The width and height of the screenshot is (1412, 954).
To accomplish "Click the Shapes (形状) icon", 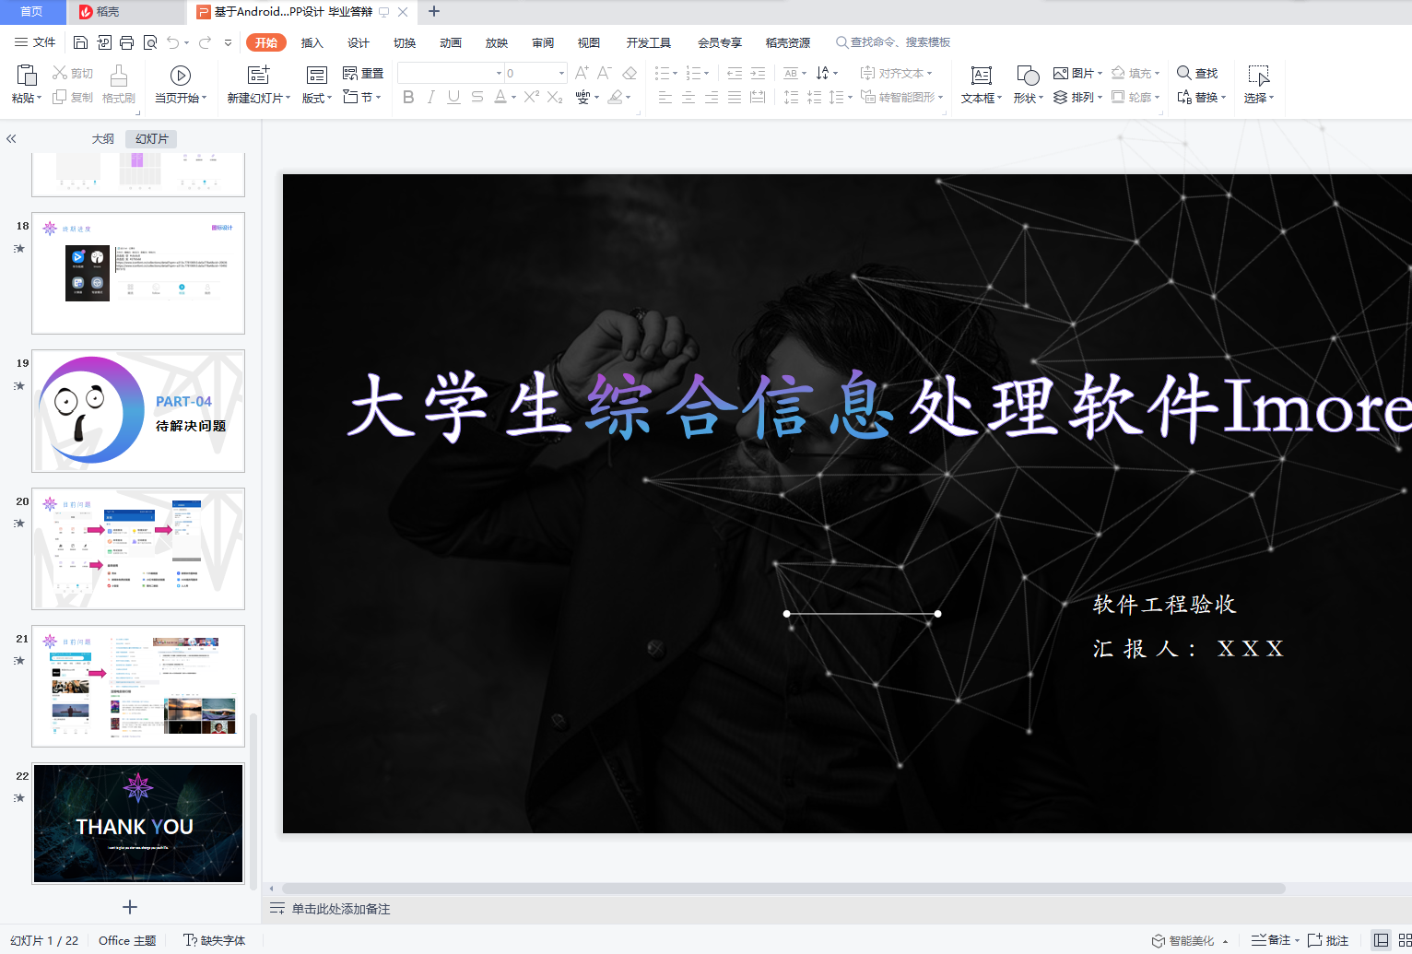I will pos(1028,76).
